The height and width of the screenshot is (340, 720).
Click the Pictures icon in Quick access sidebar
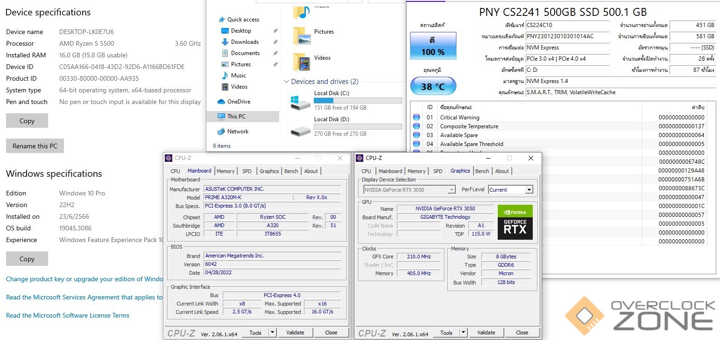[225, 64]
